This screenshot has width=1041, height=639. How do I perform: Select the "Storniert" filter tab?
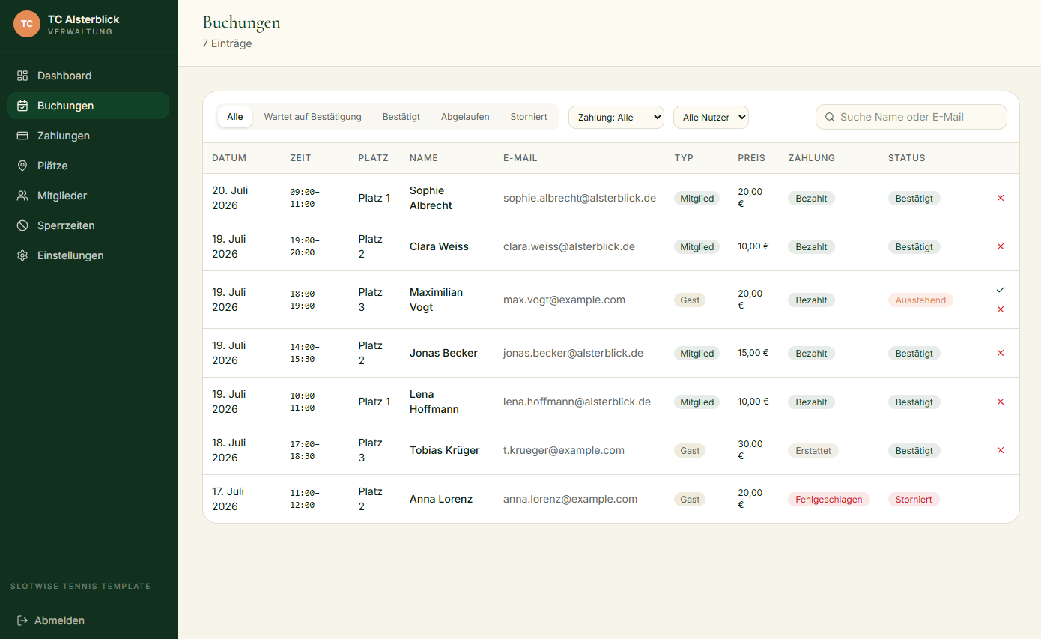(529, 117)
